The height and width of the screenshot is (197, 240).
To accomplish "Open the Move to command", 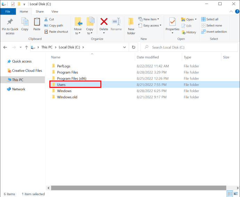I will (x=78, y=26).
